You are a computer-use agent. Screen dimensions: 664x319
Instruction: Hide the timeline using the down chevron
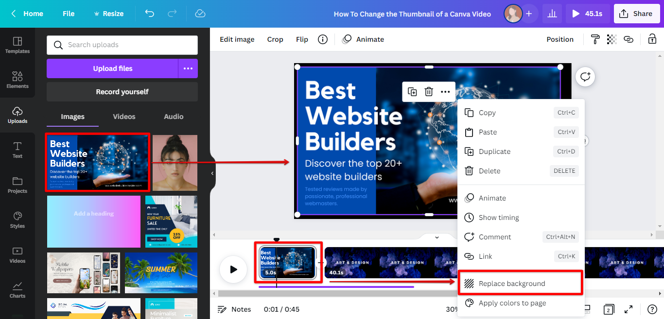coord(437,237)
